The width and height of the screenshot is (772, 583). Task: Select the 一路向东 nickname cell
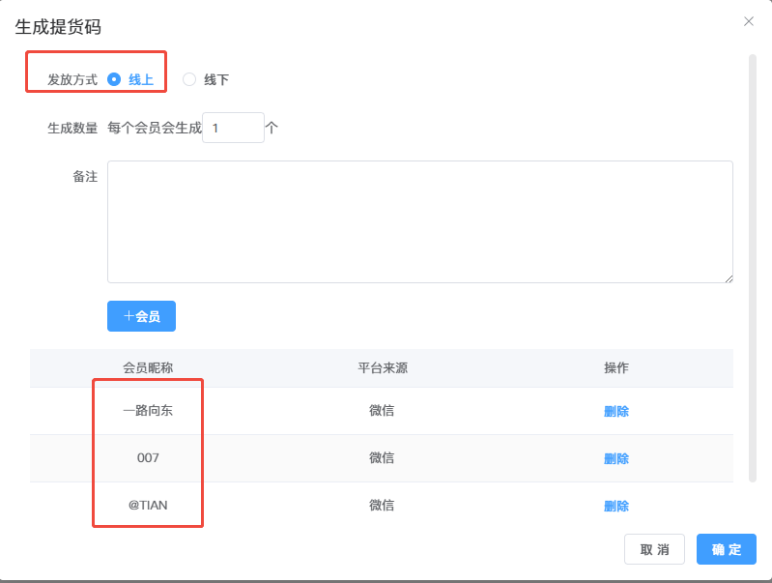(148, 411)
